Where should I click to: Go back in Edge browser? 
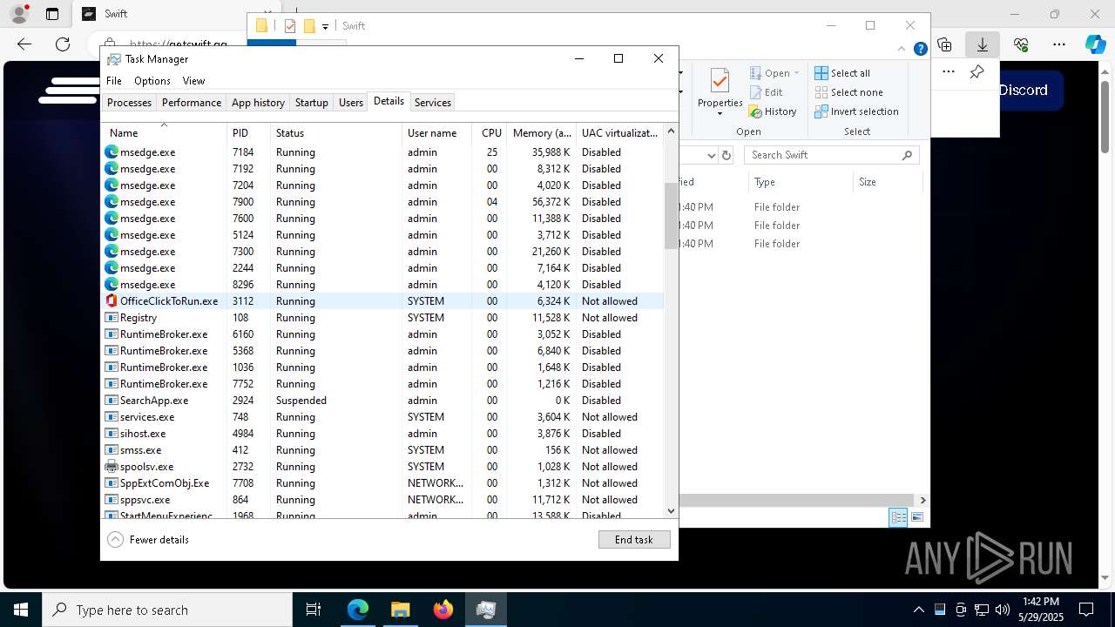click(24, 44)
